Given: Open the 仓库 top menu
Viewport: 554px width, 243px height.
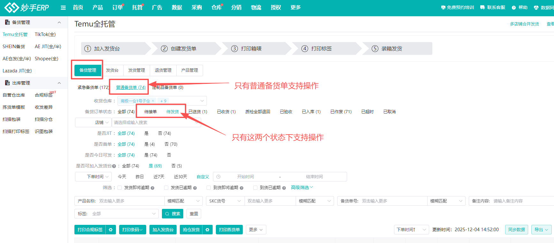Looking at the screenshot, I should tap(216, 8).
